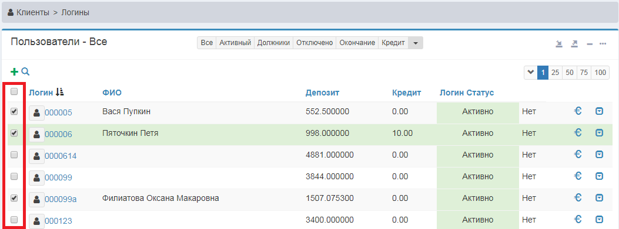Viewport: 619px width, 229px height.
Task: Collapse the panel with minus icon
Action: tap(590, 44)
